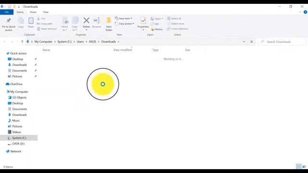
Task: Sort by Name column header
Action: 46,50
